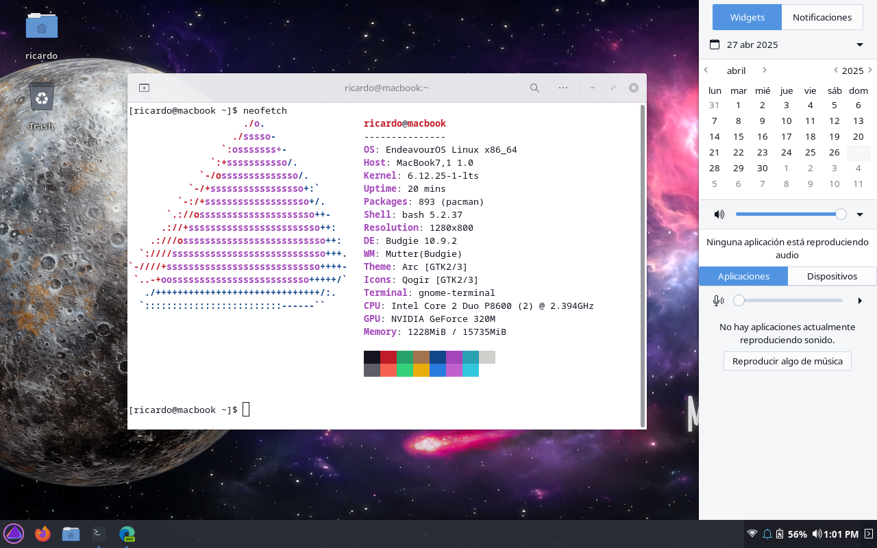
Task: Collapse the calendar widget dropdown arrow
Action: click(860, 45)
